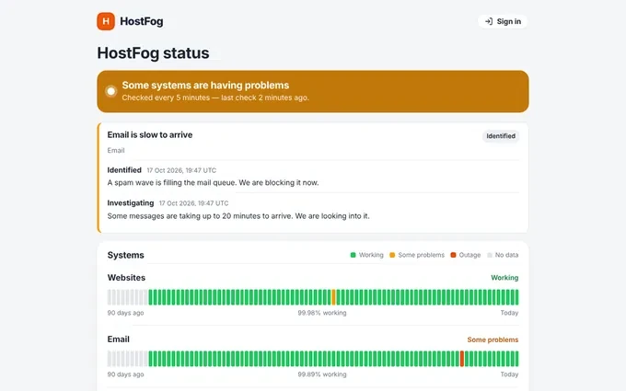Image resolution: width=626 pixels, height=391 pixels.
Task: Click the last green bar in Websites timeline
Action: tap(516, 297)
